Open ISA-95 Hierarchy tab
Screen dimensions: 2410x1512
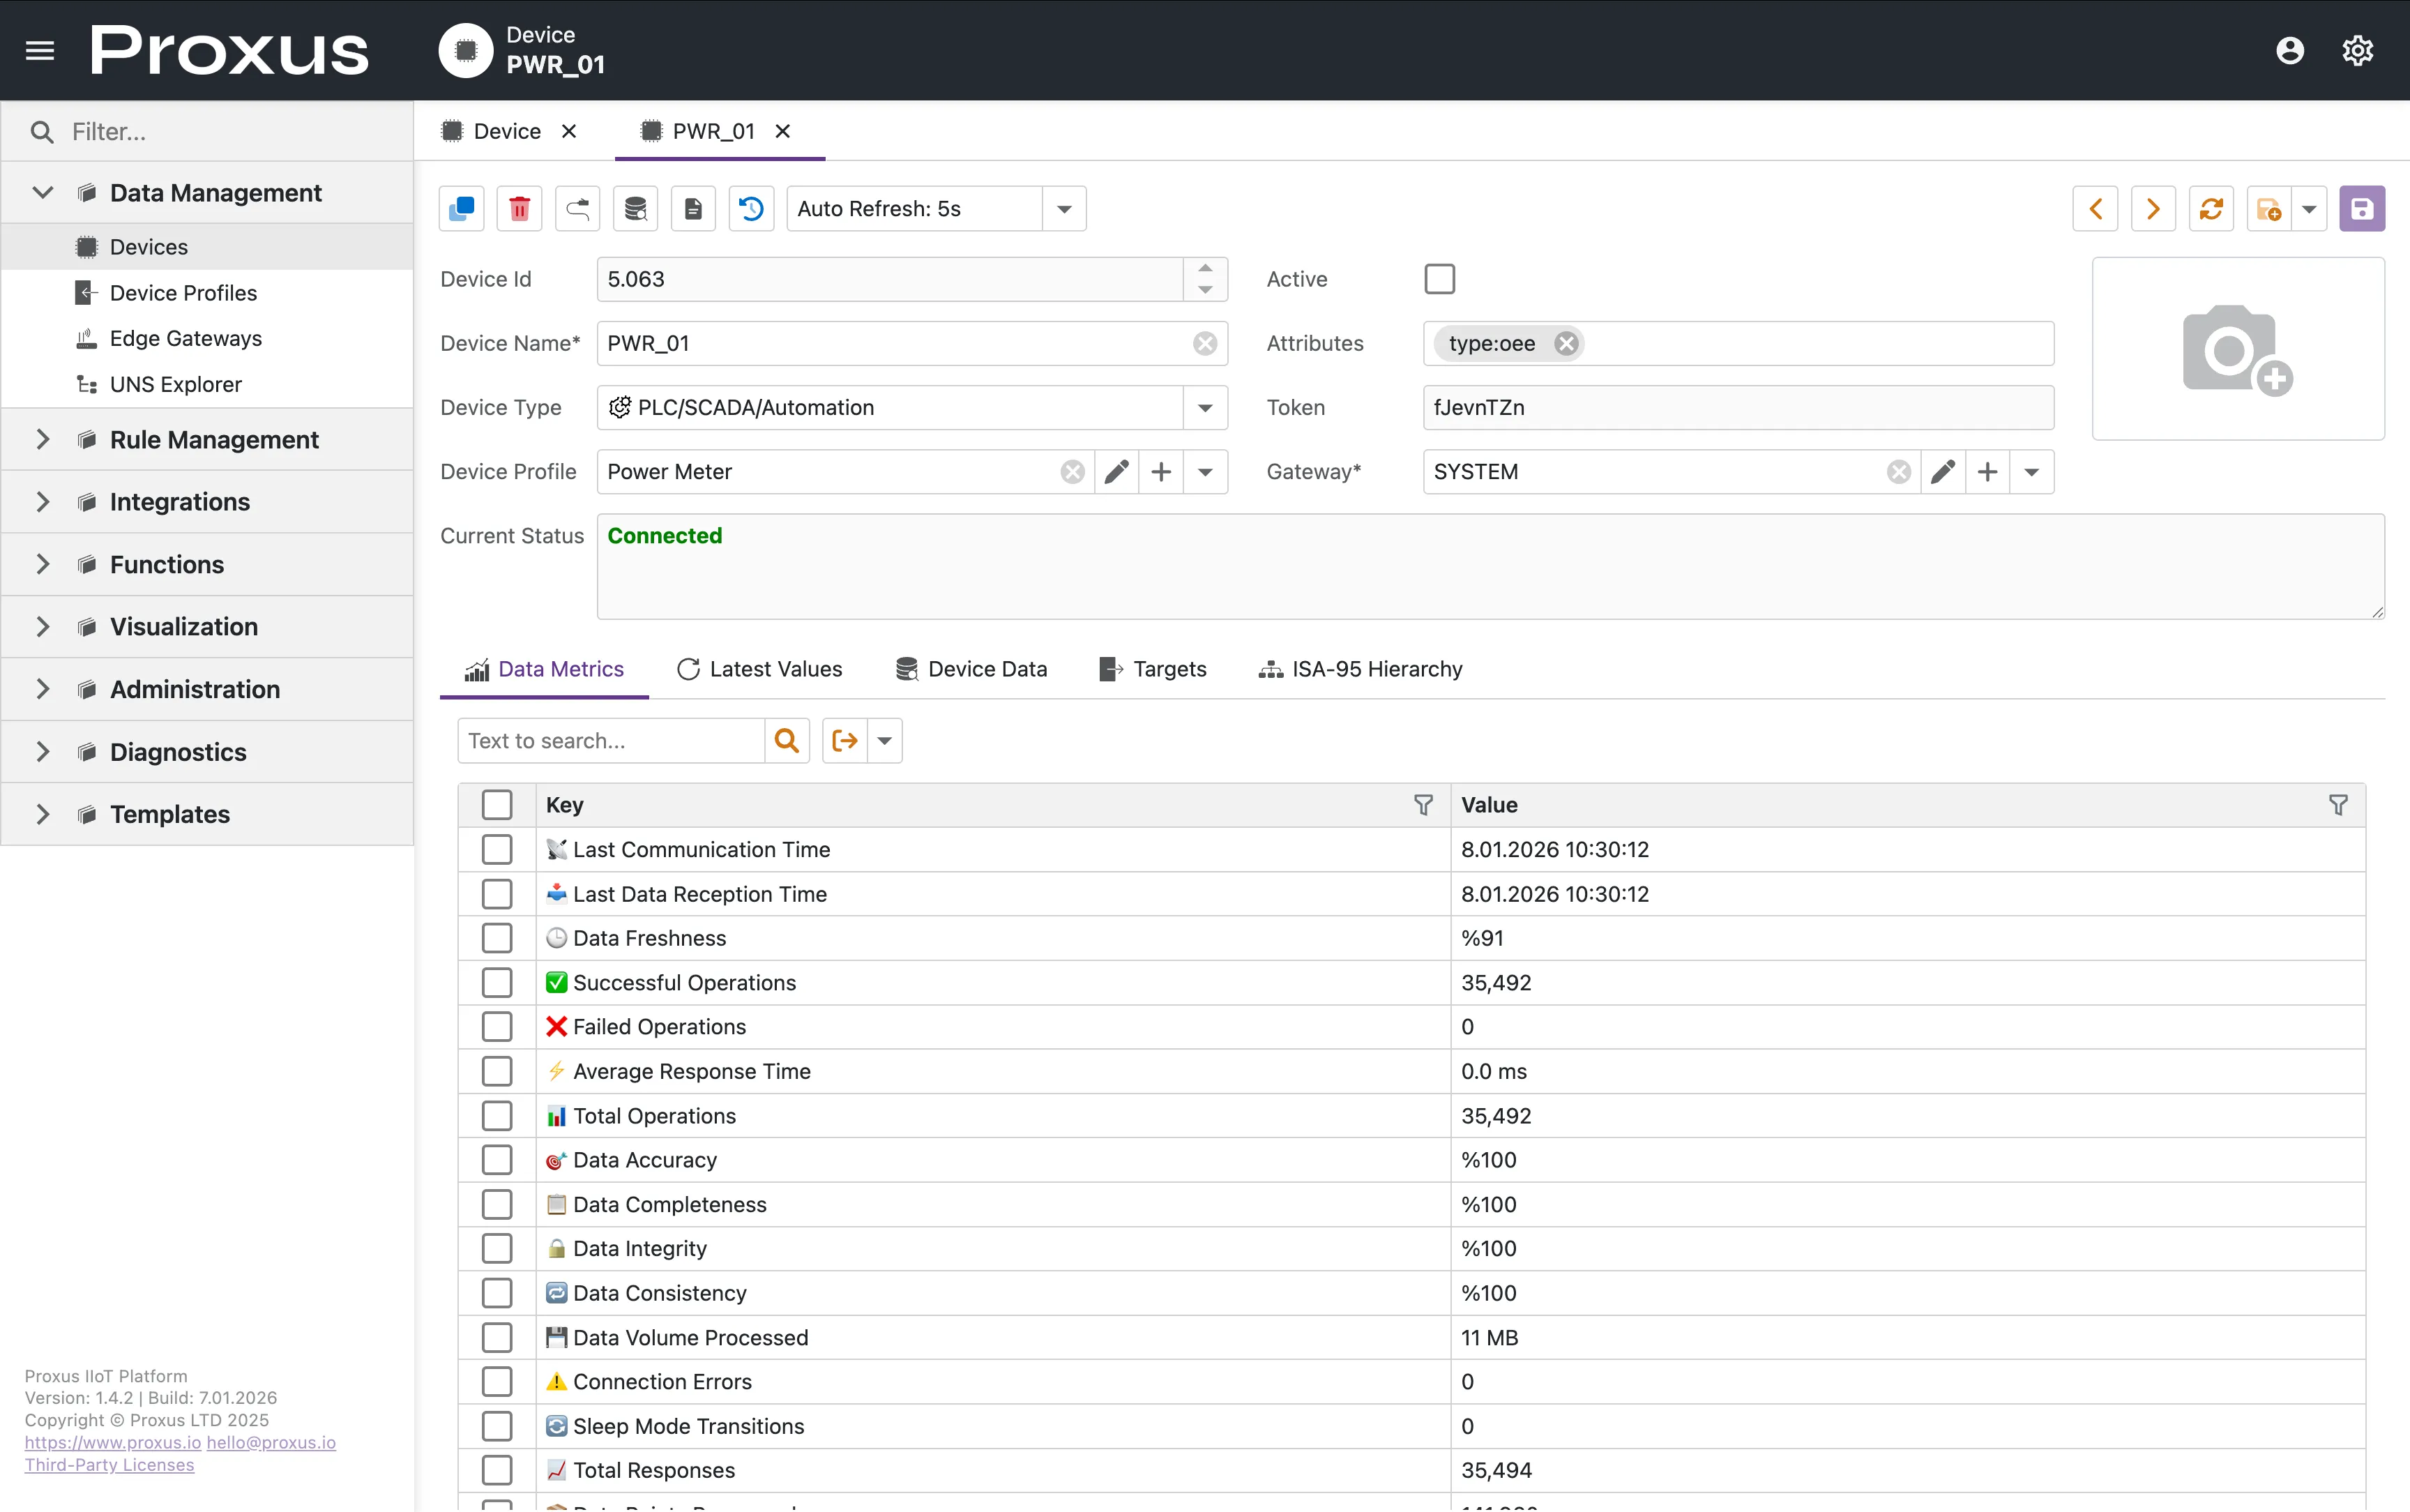click(1361, 669)
